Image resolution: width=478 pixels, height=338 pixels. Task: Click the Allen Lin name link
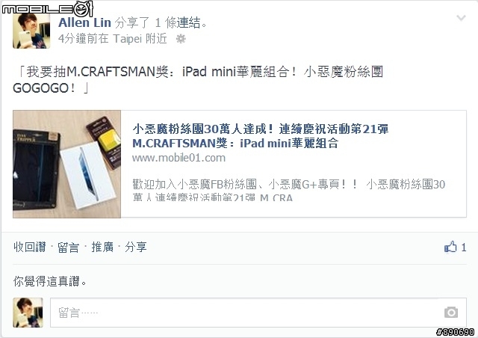84,22
